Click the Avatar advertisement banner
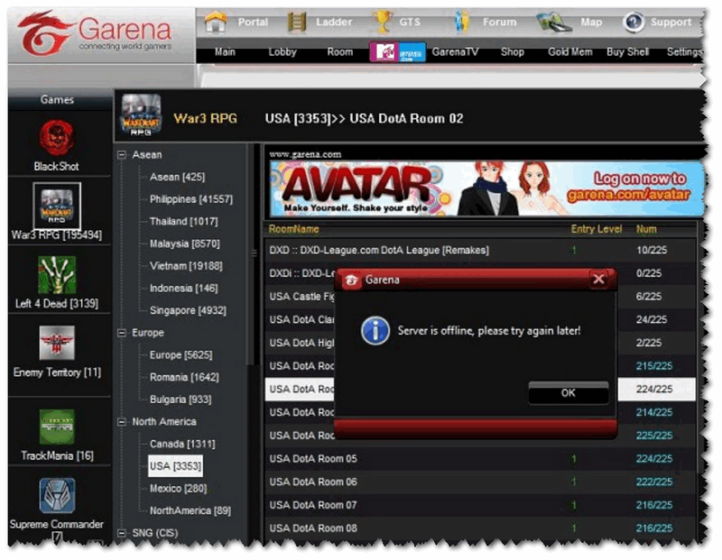 tap(486, 188)
